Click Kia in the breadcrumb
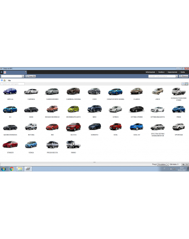This screenshot has height=239, width=189. (x=10, y=81)
